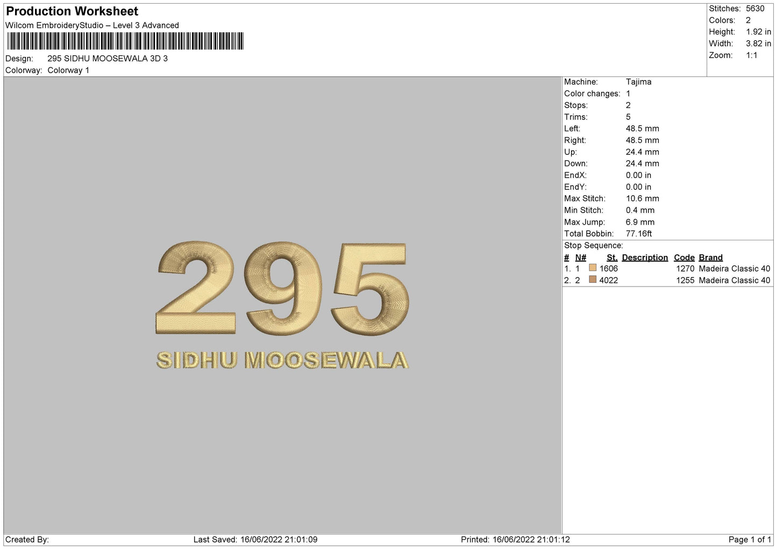Image resolution: width=777 pixels, height=549 pixels.
Task: Click the Colors value 2
Action: (748, 20)
